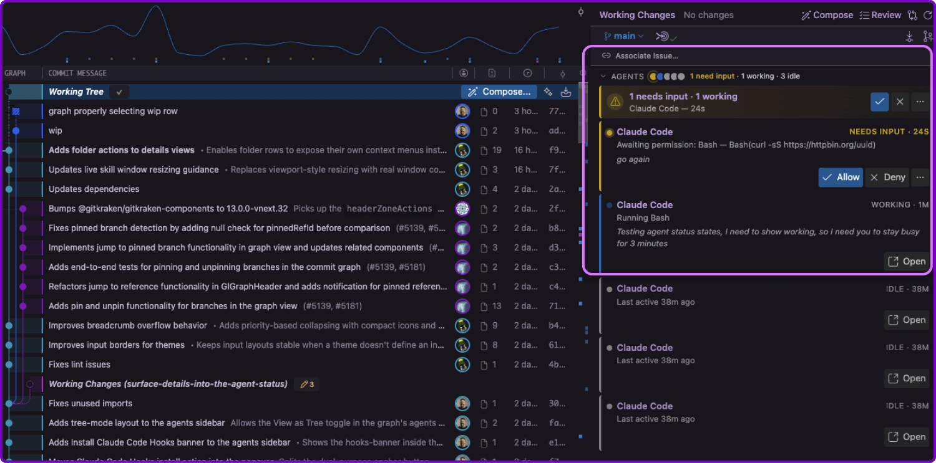Viewport: 936px width, 463px height.
Task: Select 'Fixes pinned branch detection' commit
Action: (290, 228)
